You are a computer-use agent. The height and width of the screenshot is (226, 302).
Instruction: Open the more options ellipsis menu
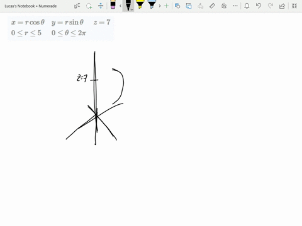coord(235,6)
